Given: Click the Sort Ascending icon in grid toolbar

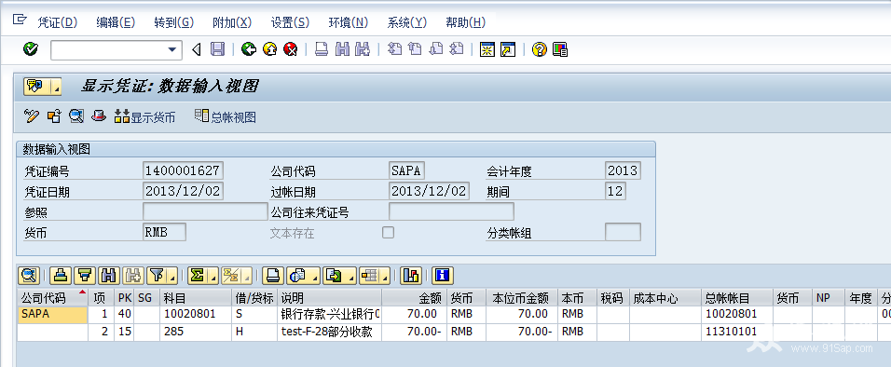Looking at the screenshot, I should point(62,276).
